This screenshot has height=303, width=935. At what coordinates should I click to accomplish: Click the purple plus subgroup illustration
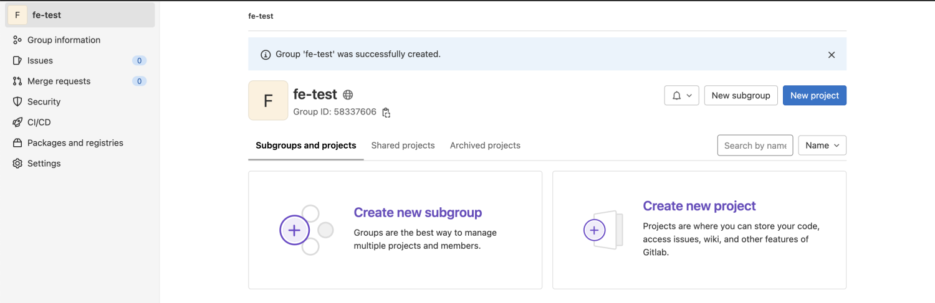coord(294,230)
